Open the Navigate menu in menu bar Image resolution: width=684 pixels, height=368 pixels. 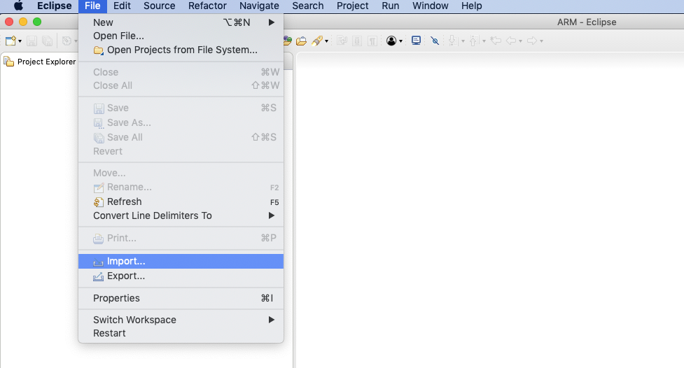pyautogui.click(x=259, y=6)
